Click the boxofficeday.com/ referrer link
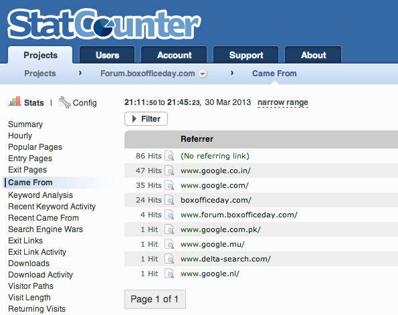Screen dimensions: 398x315 pyautogui.click(x=216, y=200)
